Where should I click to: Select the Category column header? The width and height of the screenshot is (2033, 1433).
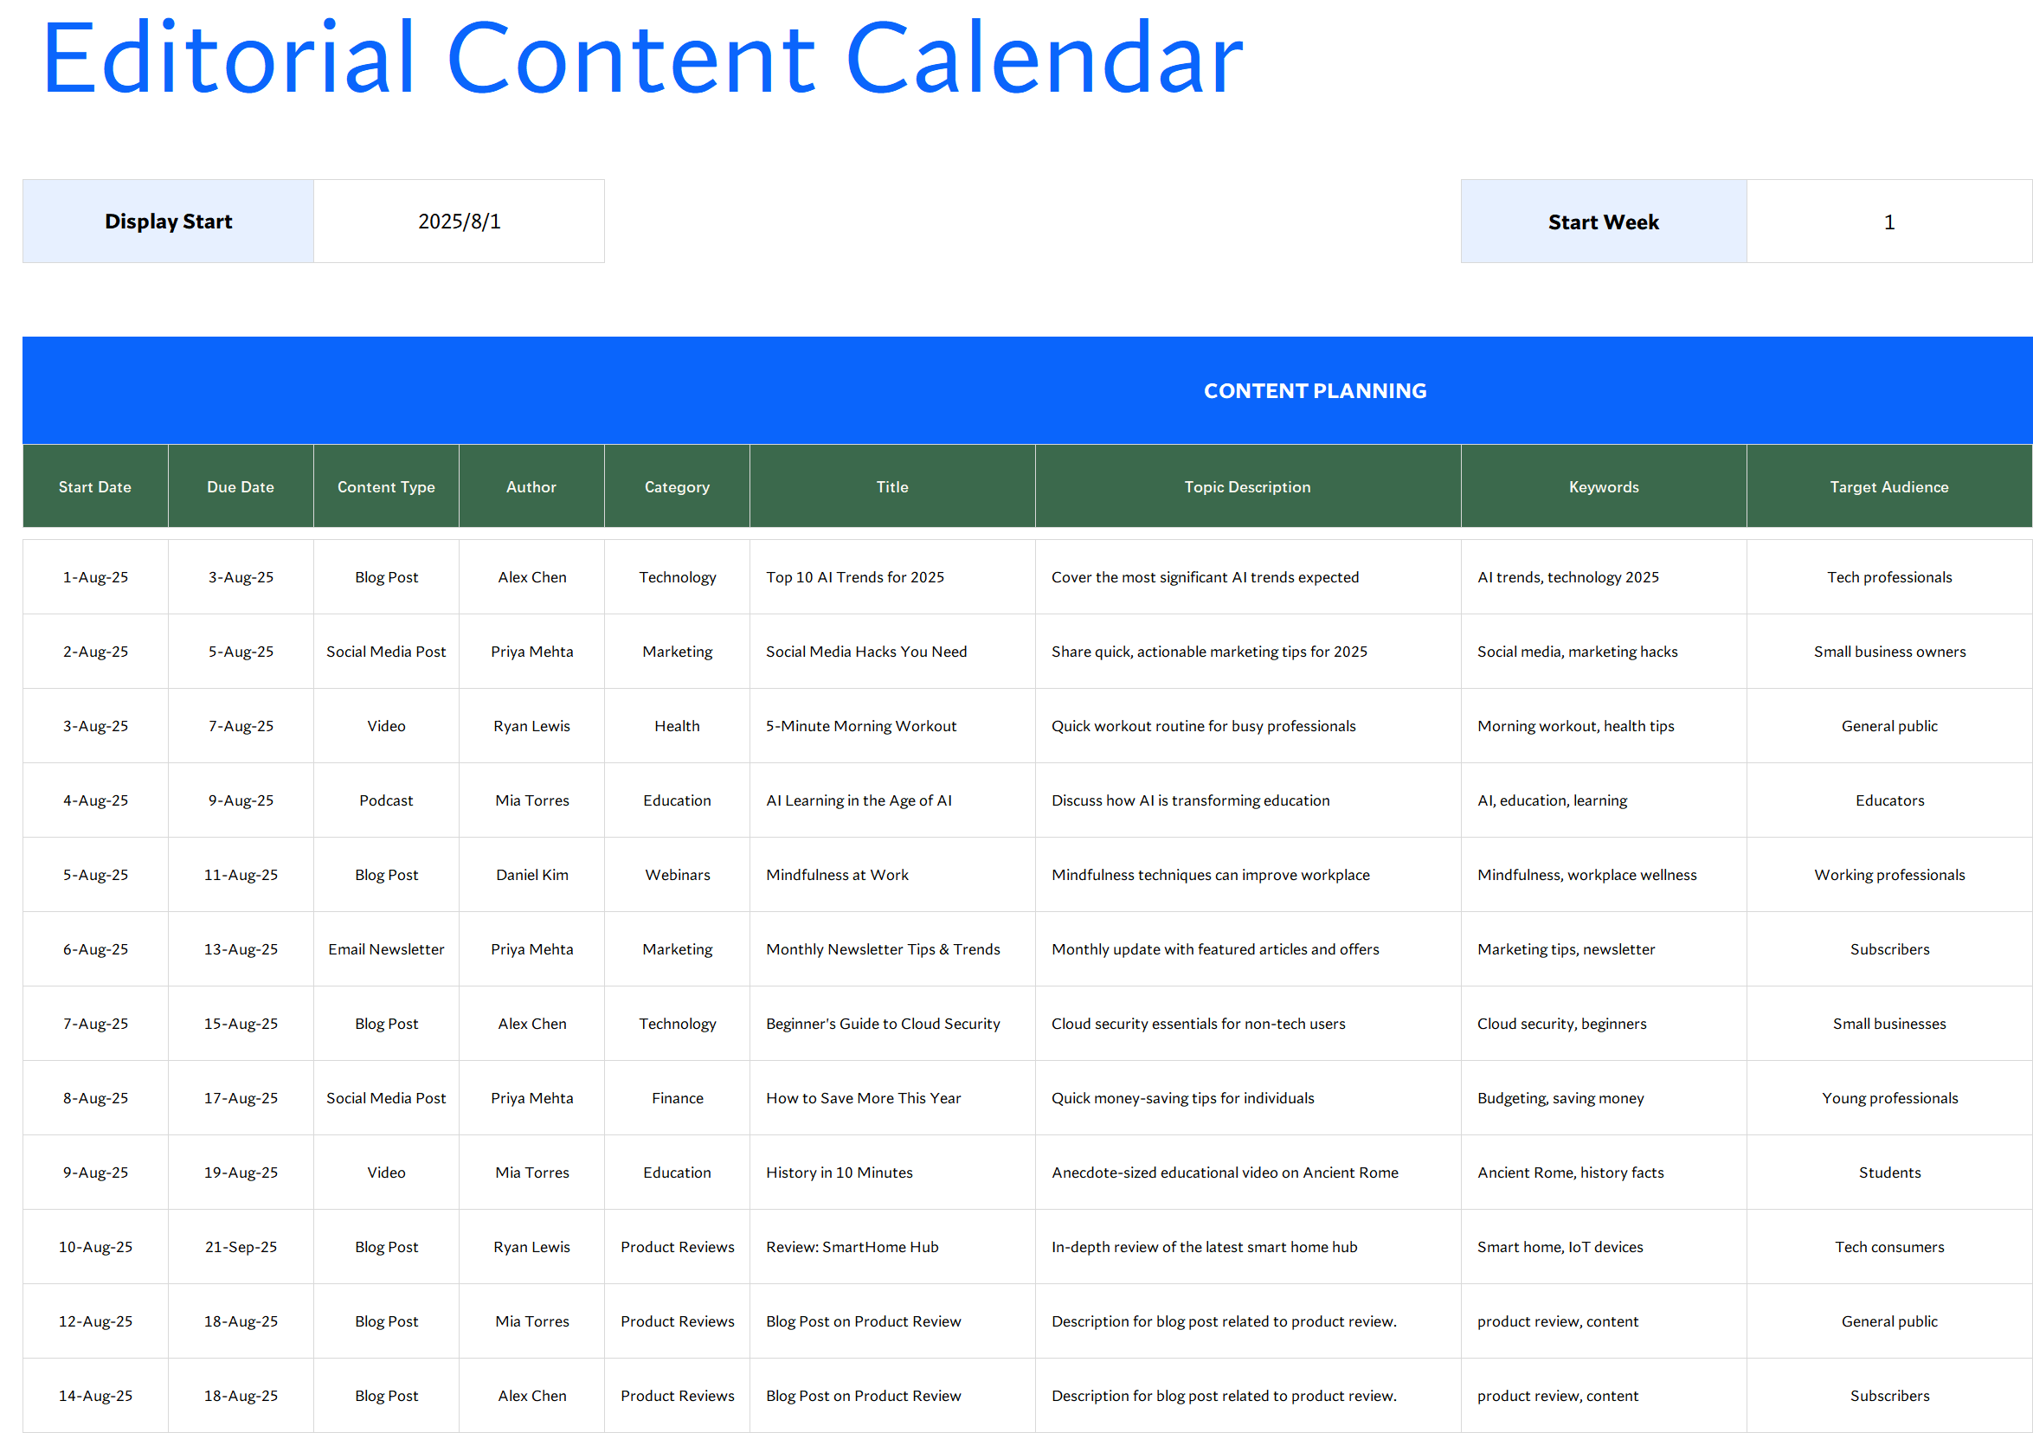click(678, 487)
